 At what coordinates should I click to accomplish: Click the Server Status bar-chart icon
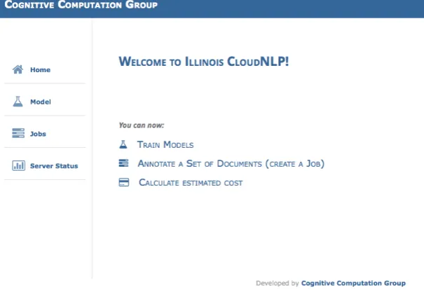(18, 165)
